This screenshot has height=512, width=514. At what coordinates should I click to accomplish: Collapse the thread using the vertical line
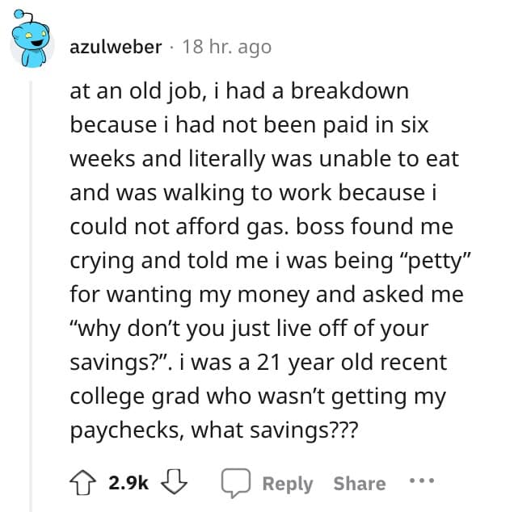tap(32, 283)
